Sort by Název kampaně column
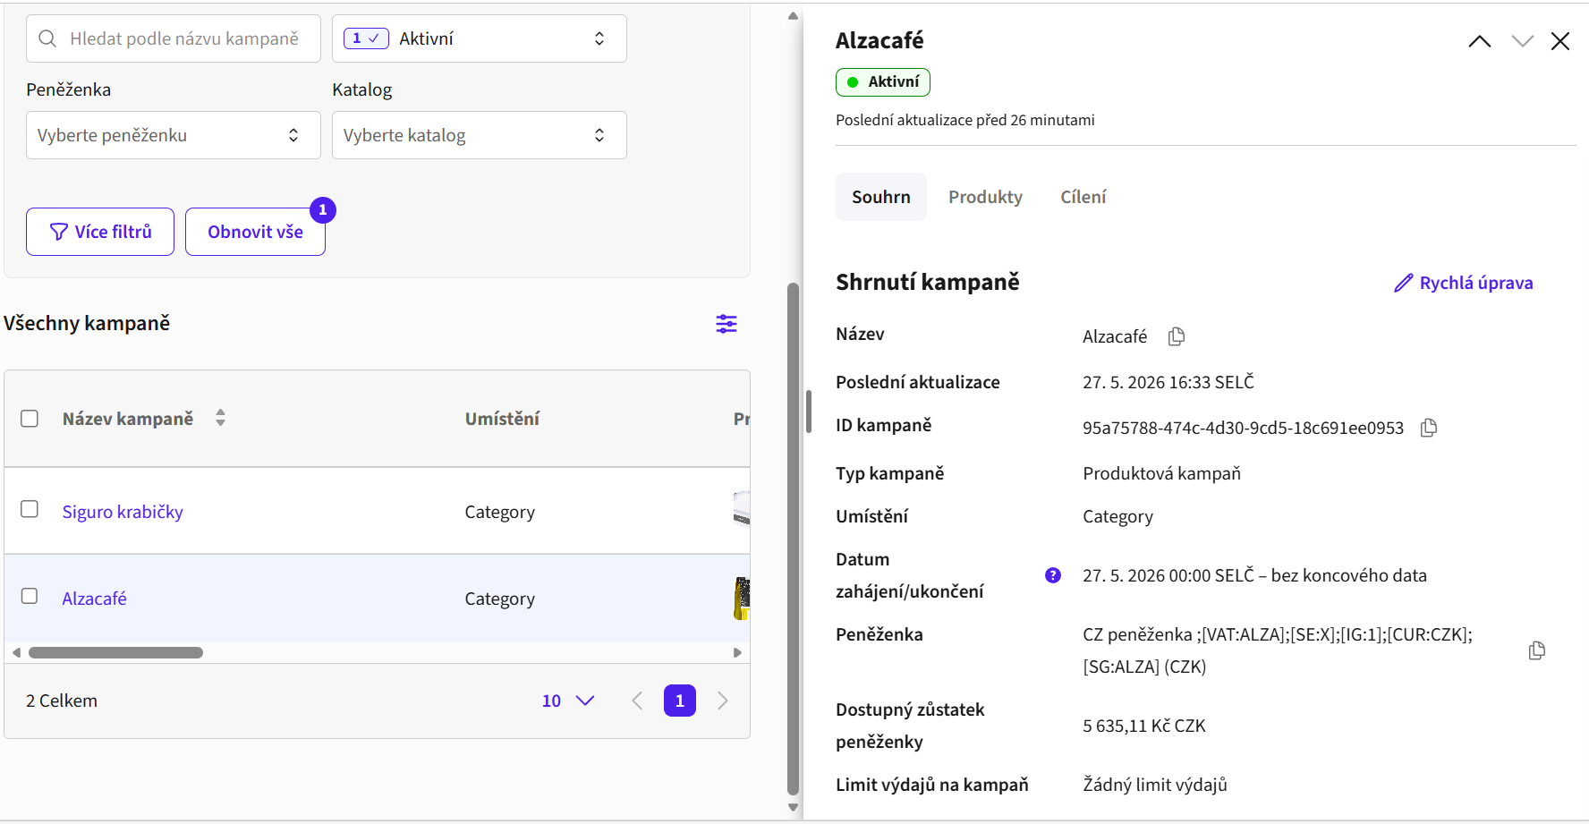The height and width of the screenshot is (824, 1589). pos(220,418)
